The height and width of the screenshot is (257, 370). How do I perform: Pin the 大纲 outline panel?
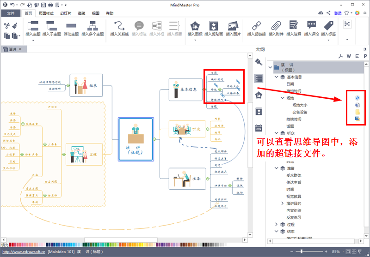[x=365, y=49]
